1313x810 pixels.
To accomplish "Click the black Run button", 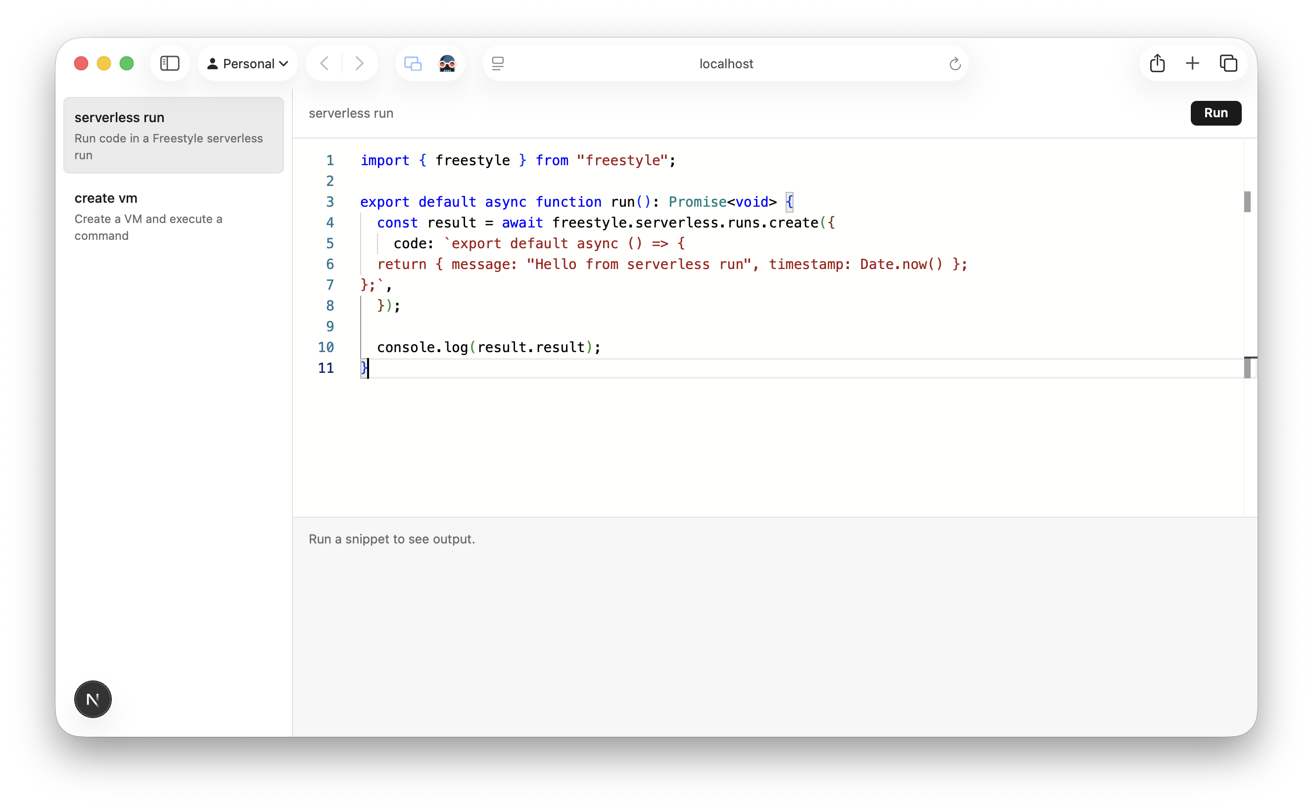I will point(1216,113).
